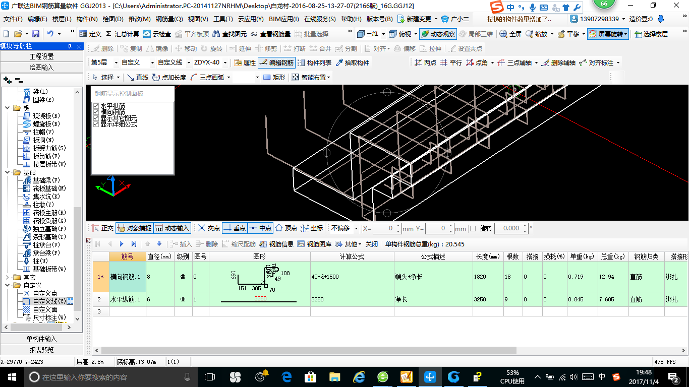Viewport: 689px width, 387px height.
Task: Select the 矩形 rectangle drawing tool
Action: point(274,77)
